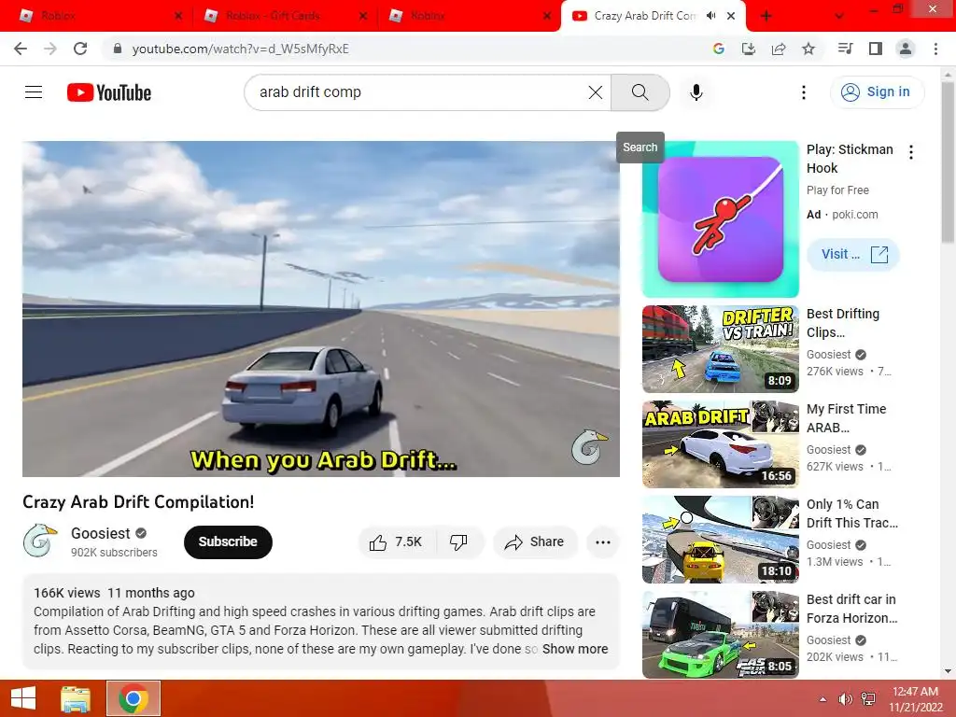This screenshot has height=717, width=956.
Task: Open a new browser tab
Action: coord(766,16)
